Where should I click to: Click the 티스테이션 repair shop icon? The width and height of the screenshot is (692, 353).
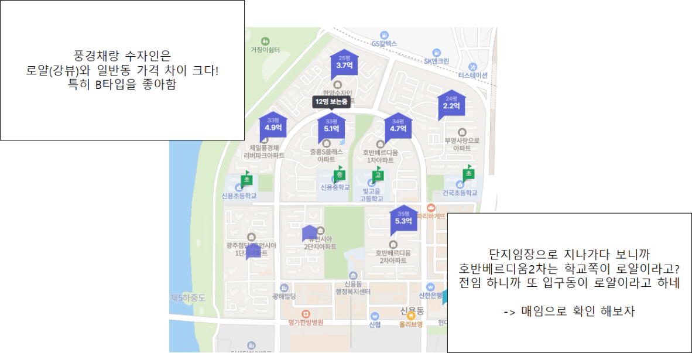[472, 67]
